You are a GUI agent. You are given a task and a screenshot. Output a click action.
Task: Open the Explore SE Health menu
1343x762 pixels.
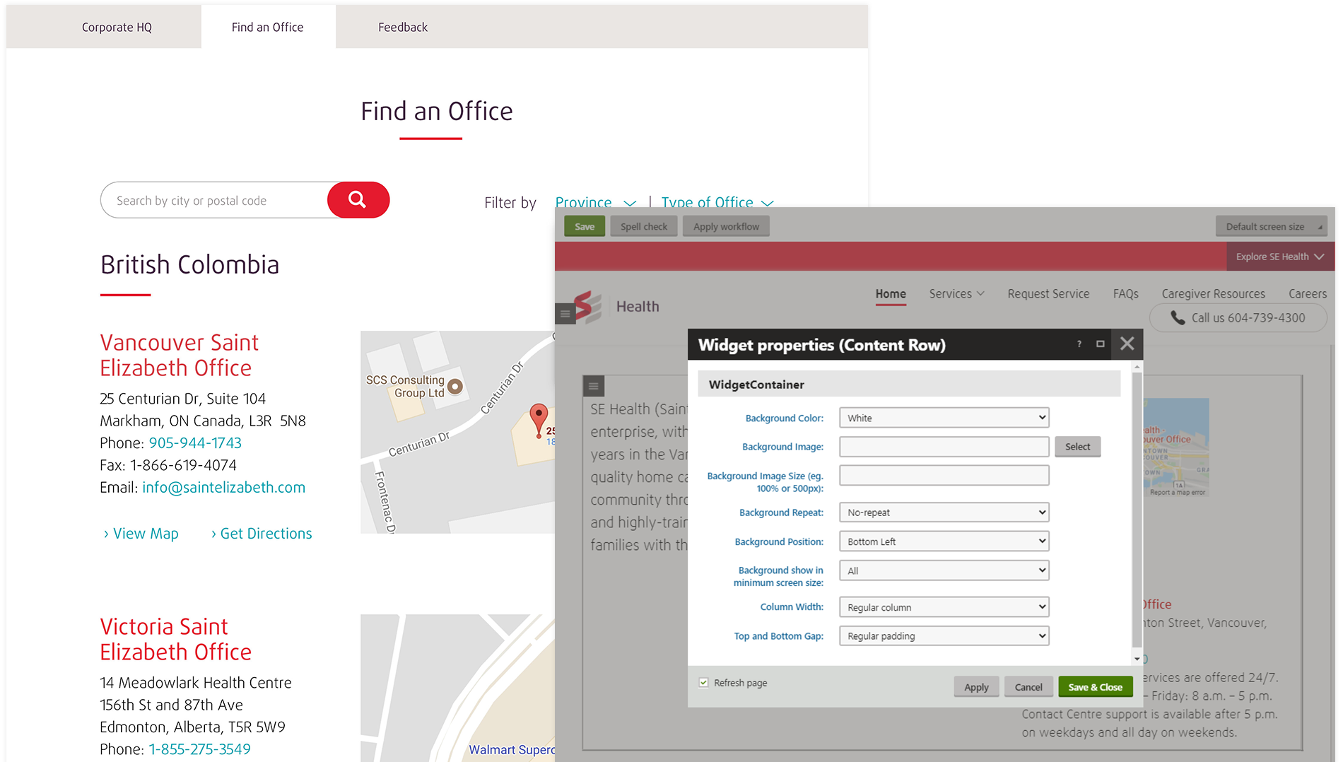coord(1279,257)
